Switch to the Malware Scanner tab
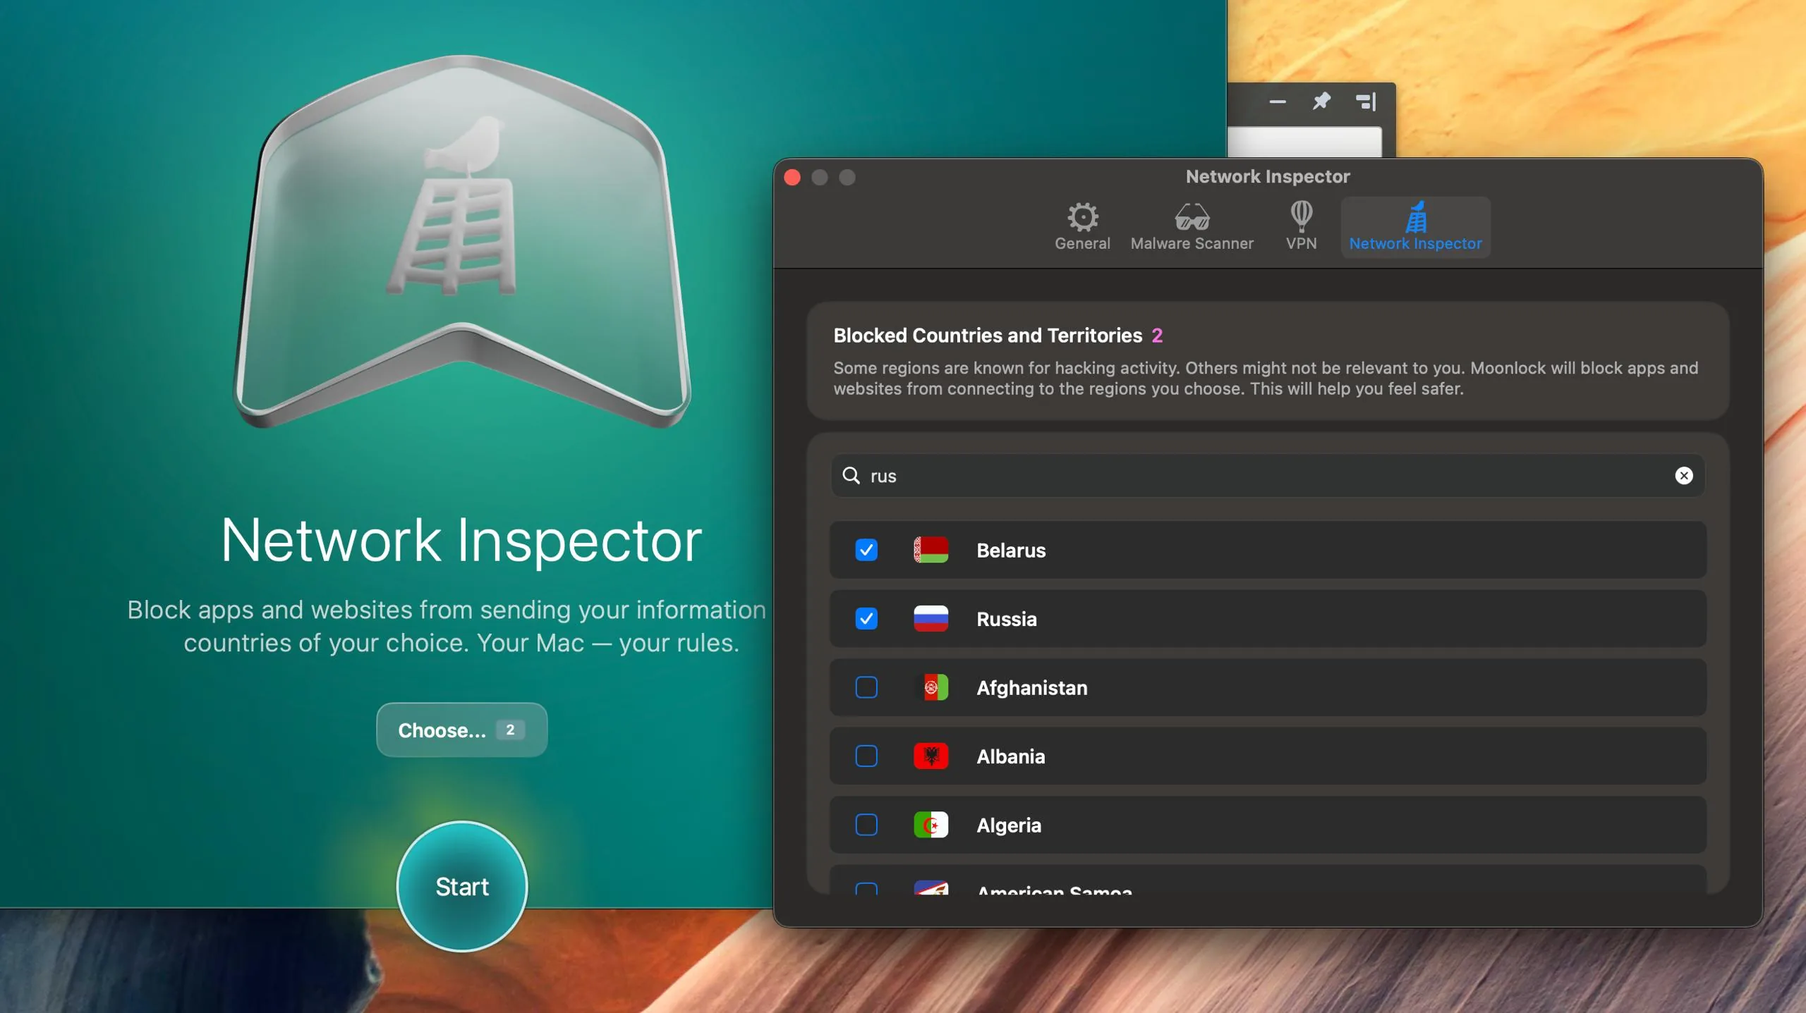 coord(1192,226)
